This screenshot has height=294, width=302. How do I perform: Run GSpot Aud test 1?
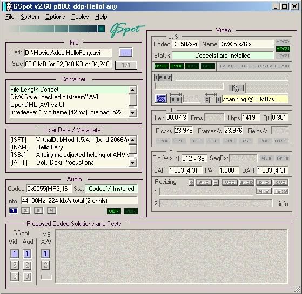point(27,254)
